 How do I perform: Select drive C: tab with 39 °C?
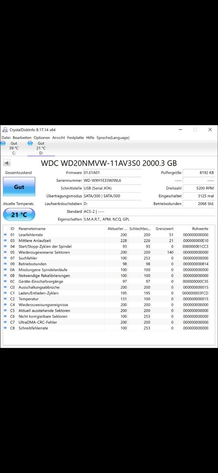click(14, 148)
